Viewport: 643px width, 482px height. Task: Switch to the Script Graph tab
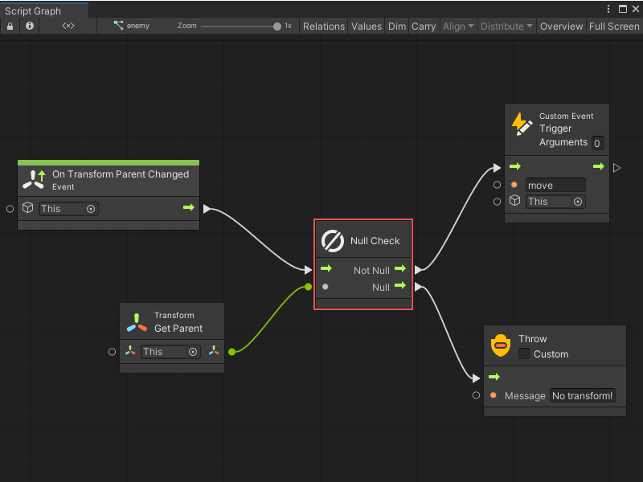coord(34,8)
